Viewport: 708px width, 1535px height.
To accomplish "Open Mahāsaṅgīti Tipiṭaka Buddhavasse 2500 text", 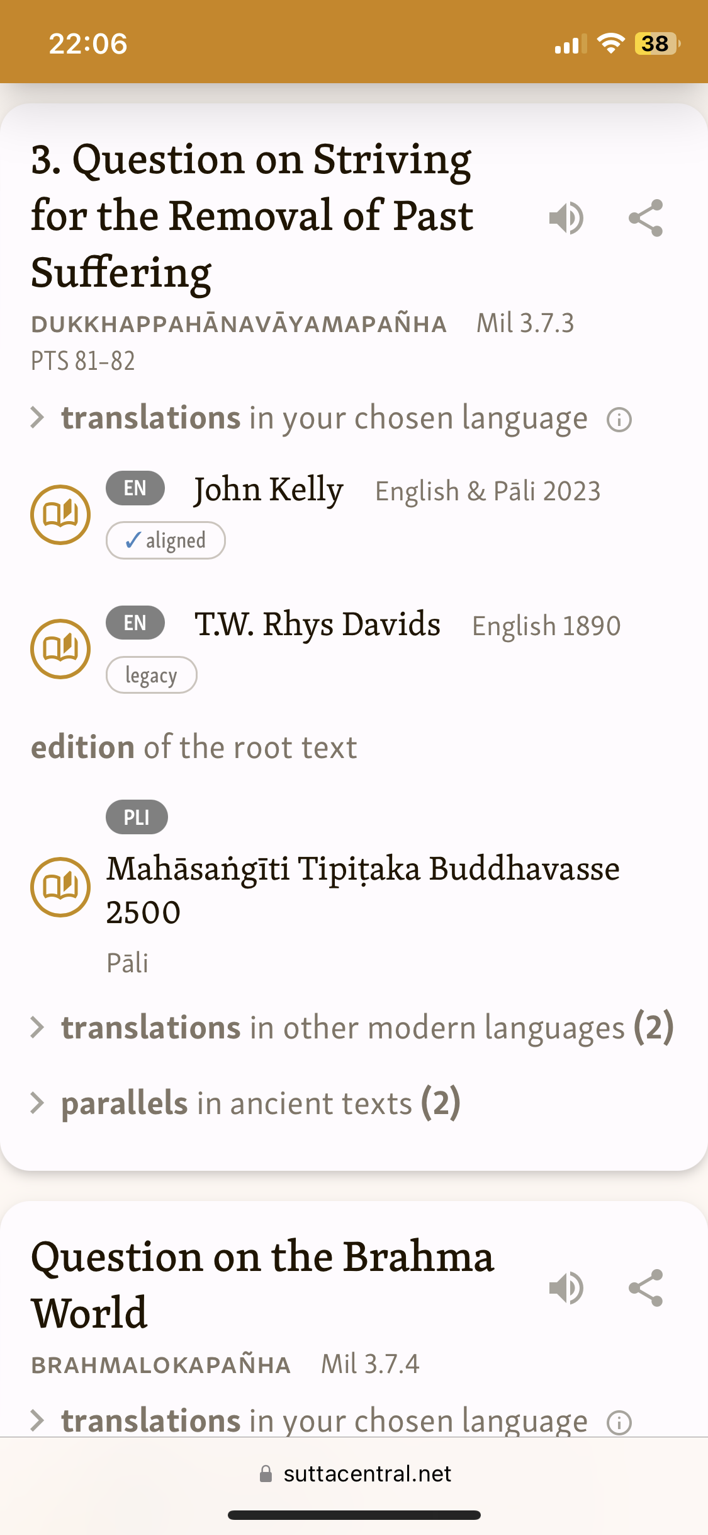I will pyautogui.click(x=363, y=890).
